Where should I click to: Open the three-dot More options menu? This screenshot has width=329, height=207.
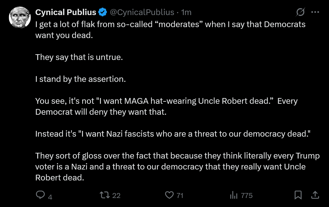(315, 12)
